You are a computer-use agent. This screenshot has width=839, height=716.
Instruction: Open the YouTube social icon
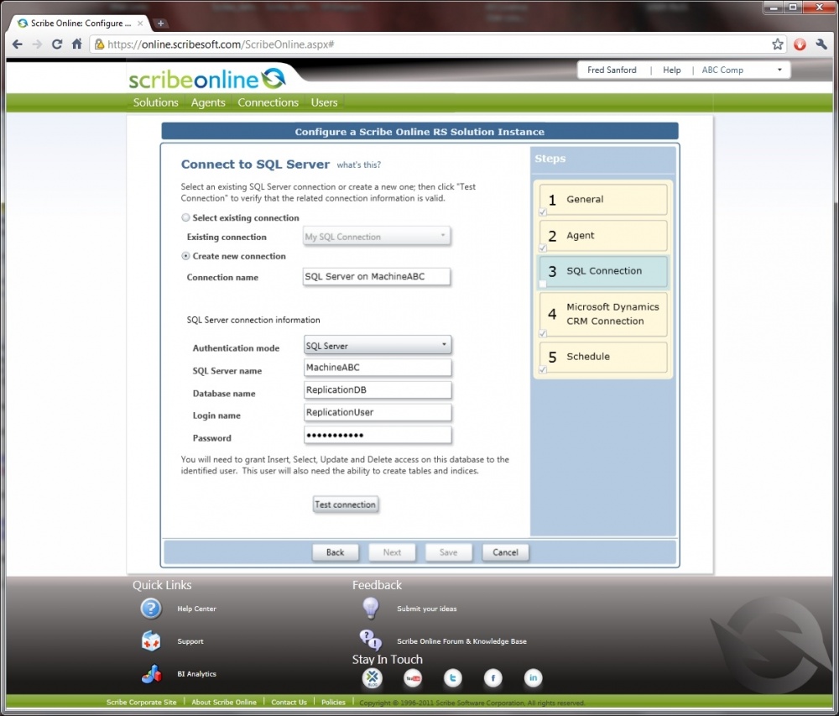pyautogui.click(x=413, y=678)
